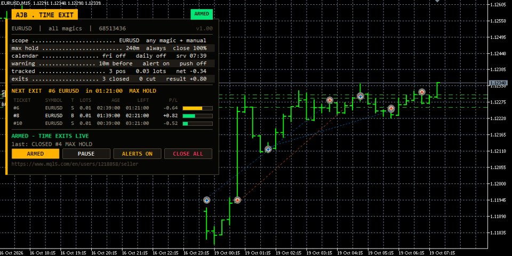512x256 pixels.
Task: Click the current price label 1.12340
Action: (498, 84)
